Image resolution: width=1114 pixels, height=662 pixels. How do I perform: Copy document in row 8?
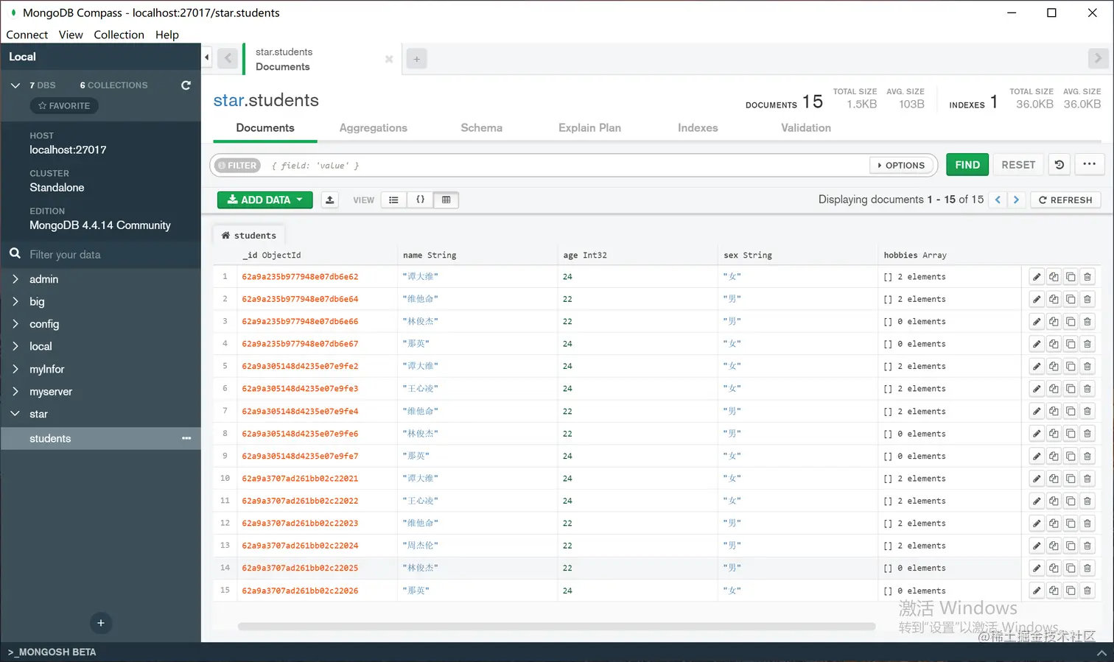pyautogui.click(x=1054, y=434)
